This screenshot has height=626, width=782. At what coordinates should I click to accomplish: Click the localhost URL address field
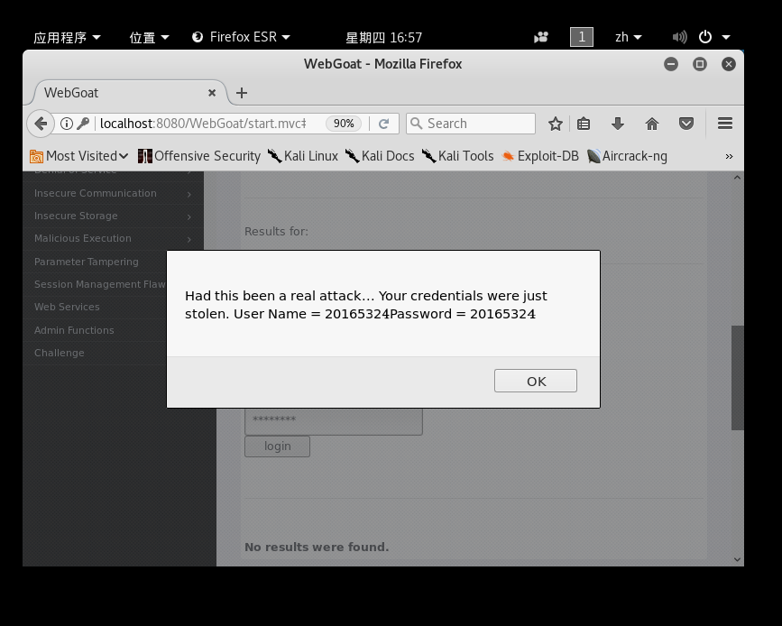203,124
